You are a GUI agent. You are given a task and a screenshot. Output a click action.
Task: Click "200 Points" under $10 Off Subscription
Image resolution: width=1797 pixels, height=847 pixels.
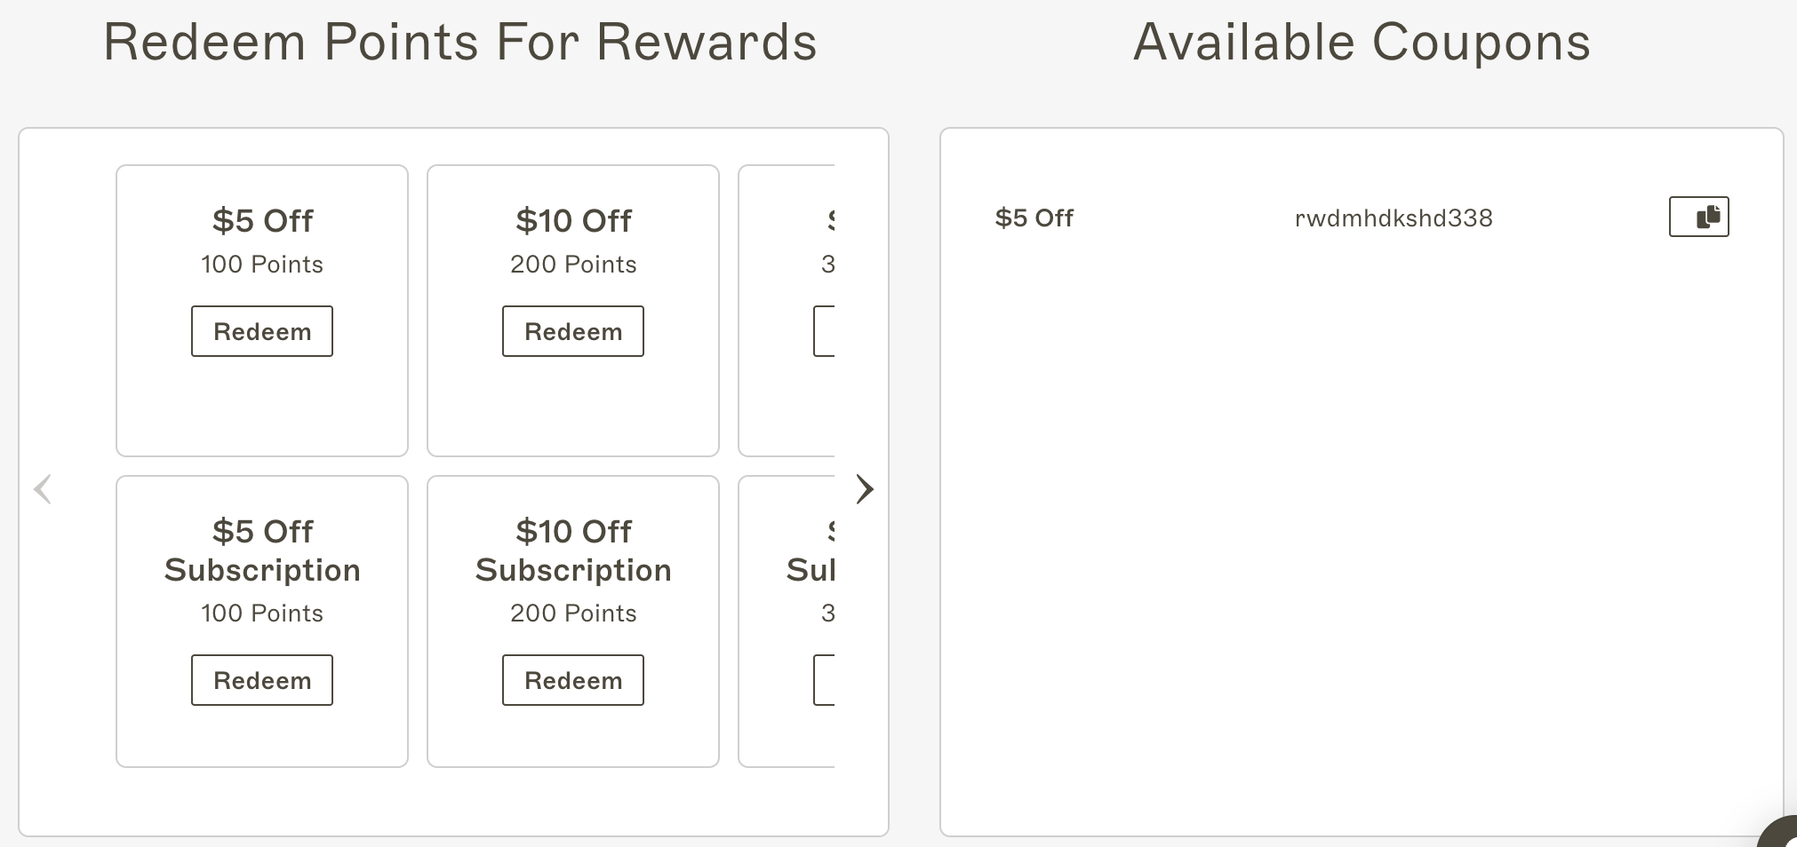[x=573, y=613]
